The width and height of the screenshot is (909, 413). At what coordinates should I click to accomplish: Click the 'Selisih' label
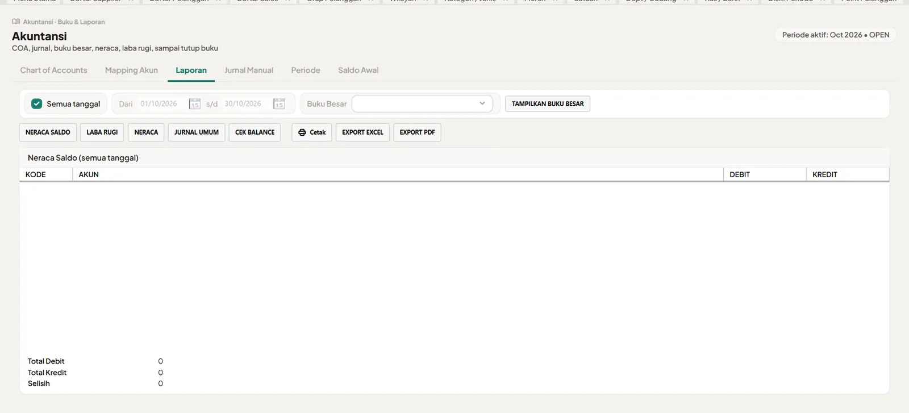(39, 383)
